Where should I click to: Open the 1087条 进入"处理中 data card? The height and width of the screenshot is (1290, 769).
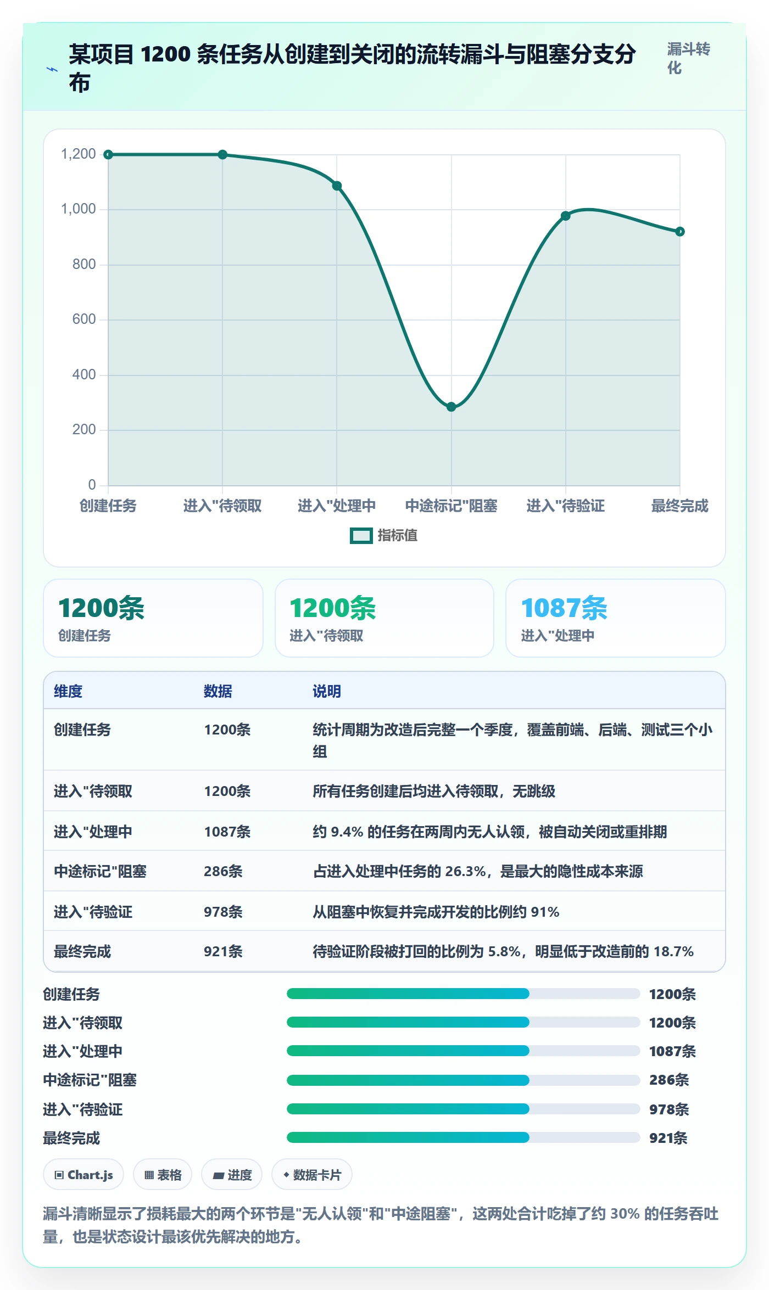pos(616,618)
